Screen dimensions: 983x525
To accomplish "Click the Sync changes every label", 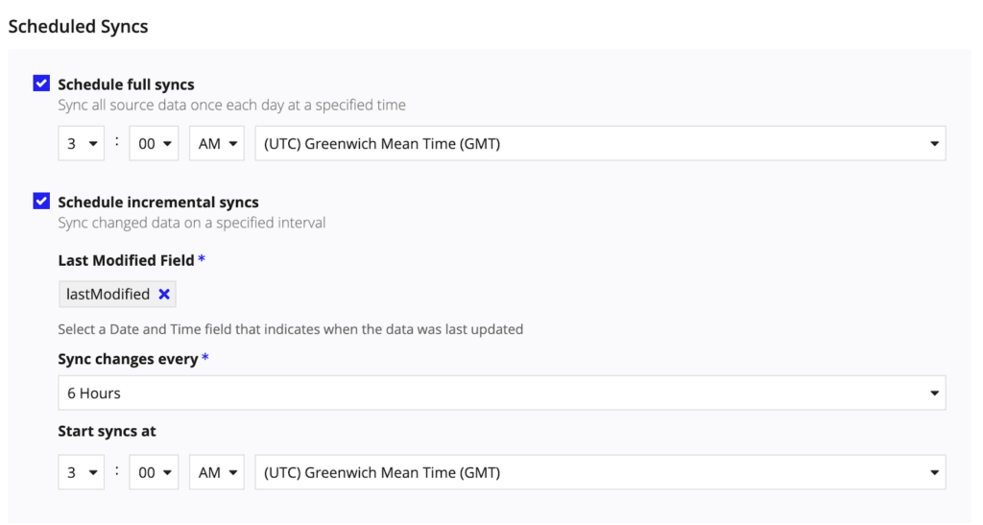I will tap(128, 359).
